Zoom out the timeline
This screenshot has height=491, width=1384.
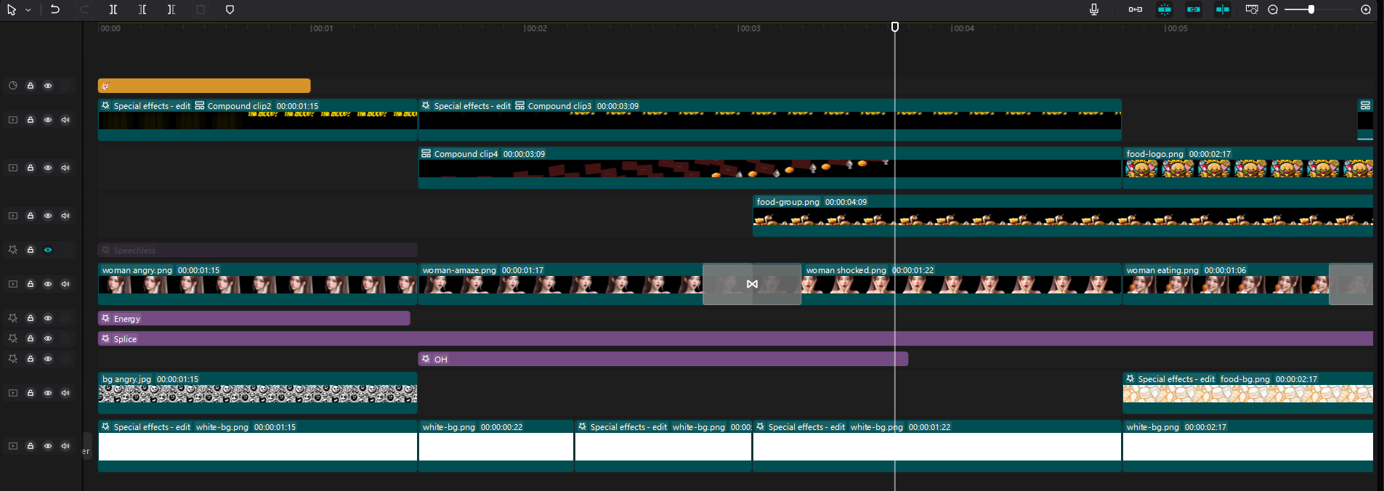point(1273,9)
